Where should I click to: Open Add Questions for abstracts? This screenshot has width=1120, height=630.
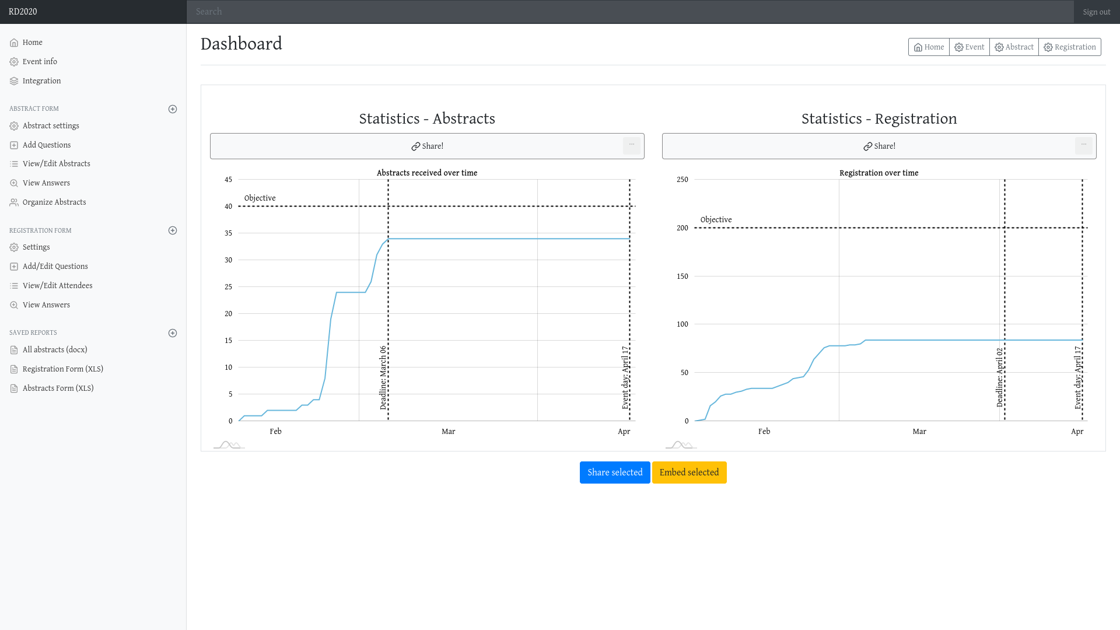(93, 145)
